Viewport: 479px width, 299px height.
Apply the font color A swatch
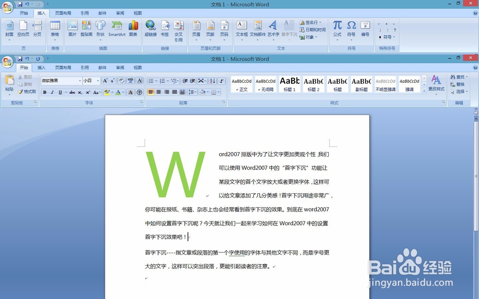118,92
